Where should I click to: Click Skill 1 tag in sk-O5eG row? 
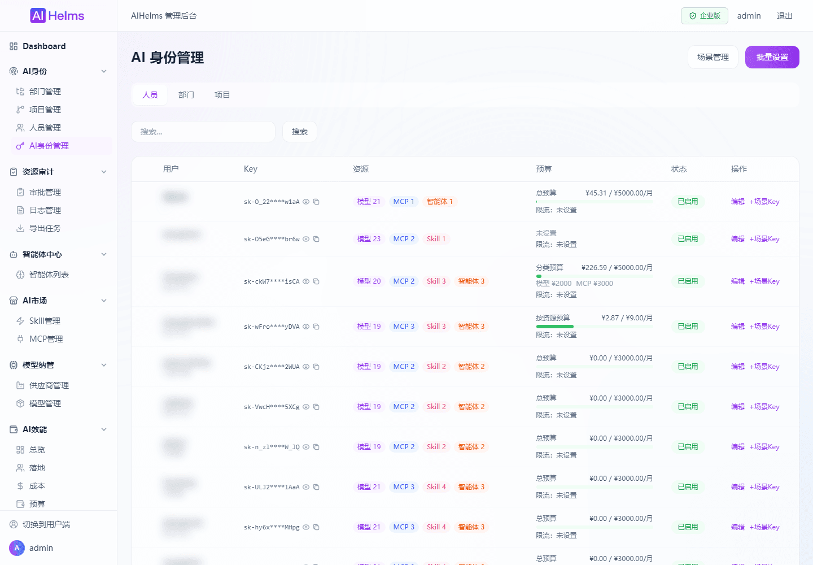click(436, 239)
